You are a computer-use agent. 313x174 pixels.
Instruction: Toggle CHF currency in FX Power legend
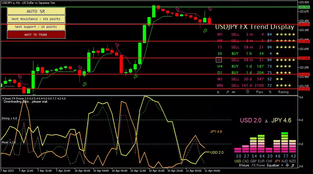(269, 161)
